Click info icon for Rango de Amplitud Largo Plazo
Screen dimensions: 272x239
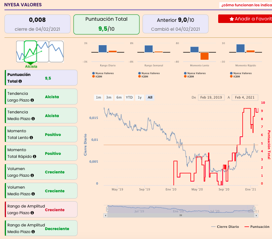(x=32, y=213)
